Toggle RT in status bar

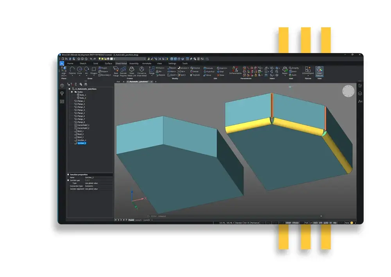[331, 223]
